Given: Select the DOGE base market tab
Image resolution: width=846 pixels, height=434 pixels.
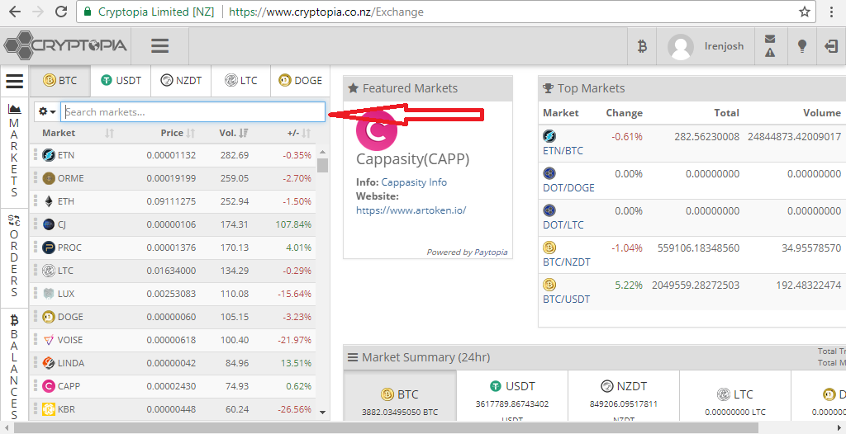Looking at the screenshot, I should (x=300, y=81).
